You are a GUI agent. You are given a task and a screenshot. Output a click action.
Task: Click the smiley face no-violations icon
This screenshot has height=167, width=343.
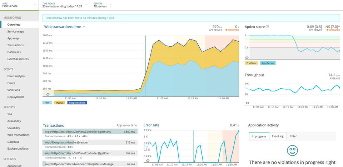(292, 150)
